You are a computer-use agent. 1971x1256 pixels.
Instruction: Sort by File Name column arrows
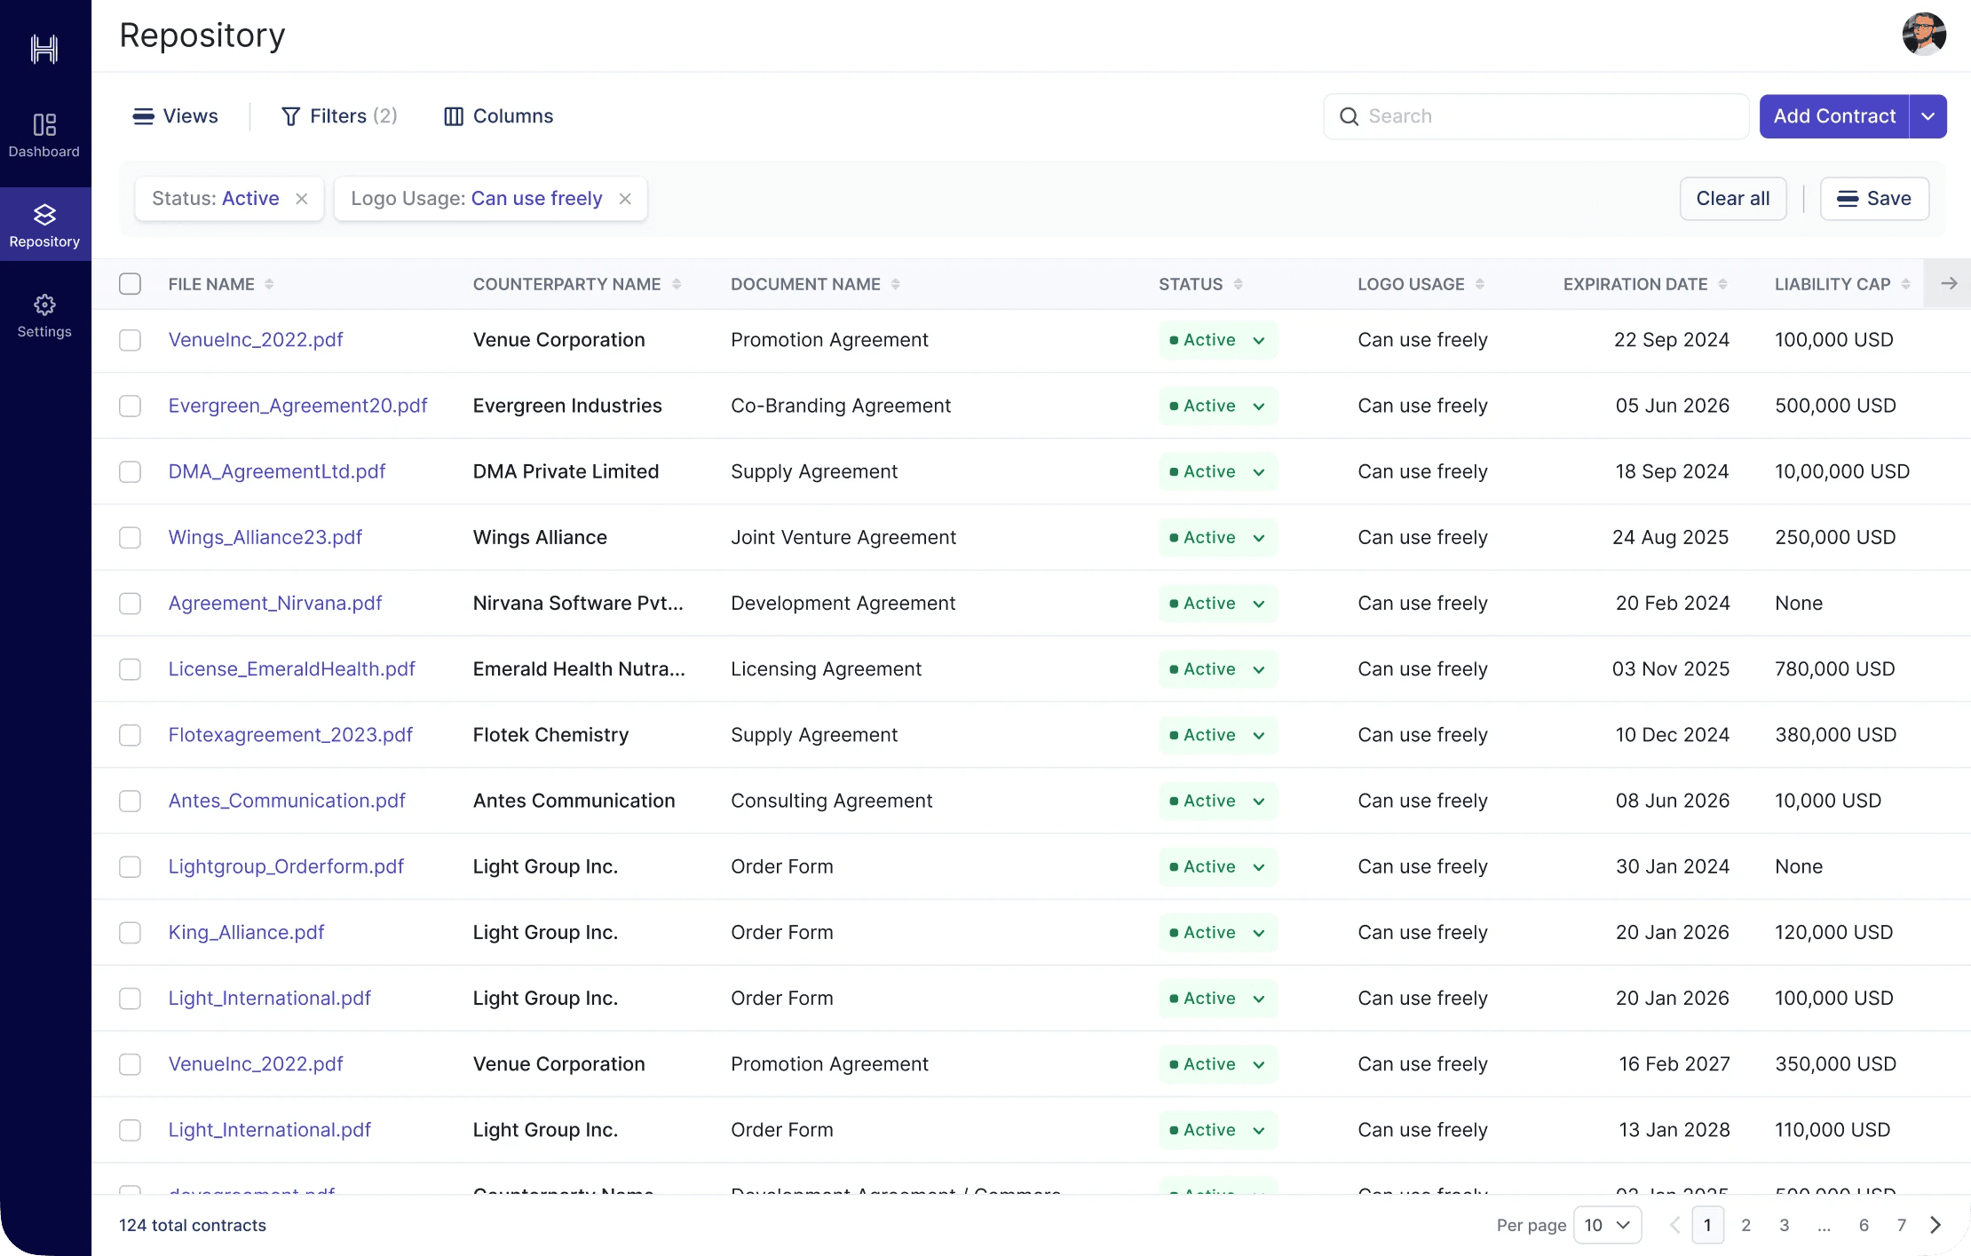pyautogui.click(x=269, y=284)
